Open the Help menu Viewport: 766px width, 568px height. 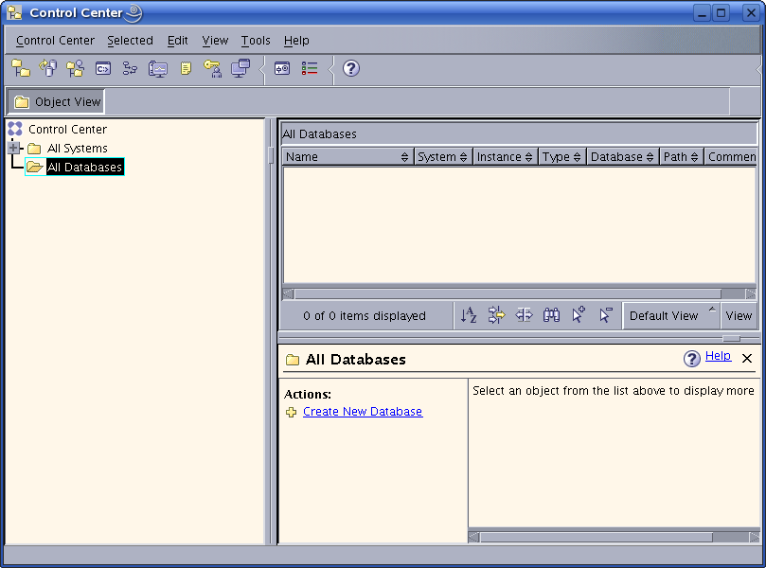tap(296, 41)
